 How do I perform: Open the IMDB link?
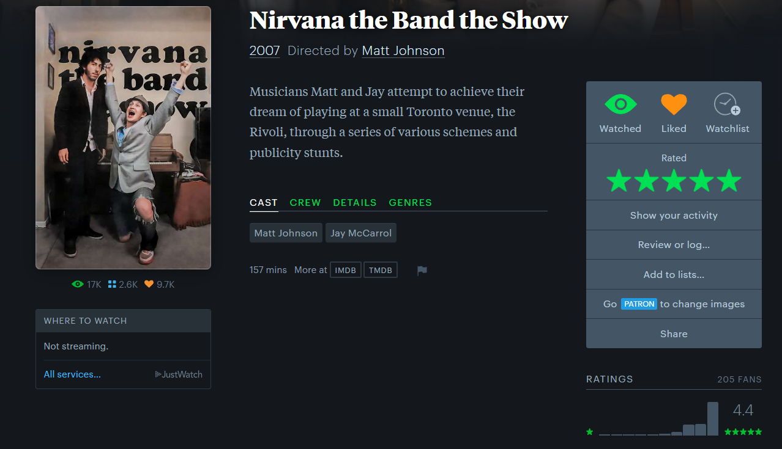point(346,270)
